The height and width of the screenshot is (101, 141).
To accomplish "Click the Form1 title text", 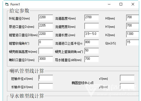I will pos(15,4).
